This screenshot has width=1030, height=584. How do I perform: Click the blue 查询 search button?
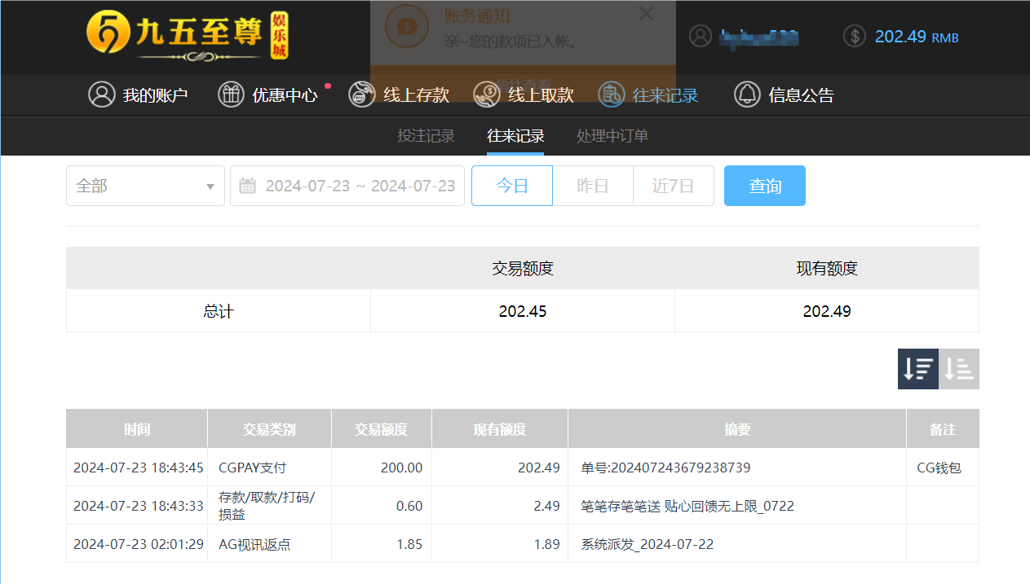point(764,186)
